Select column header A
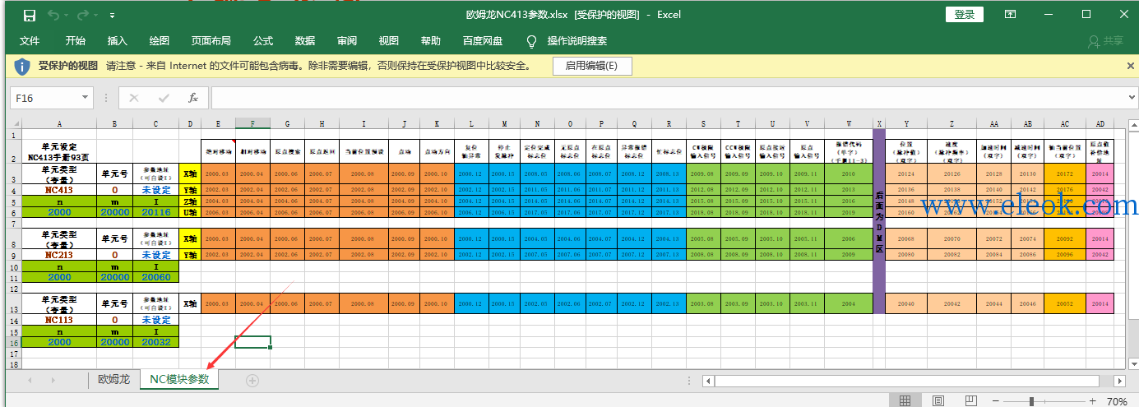1139x407 pixels. coord(58,123)
